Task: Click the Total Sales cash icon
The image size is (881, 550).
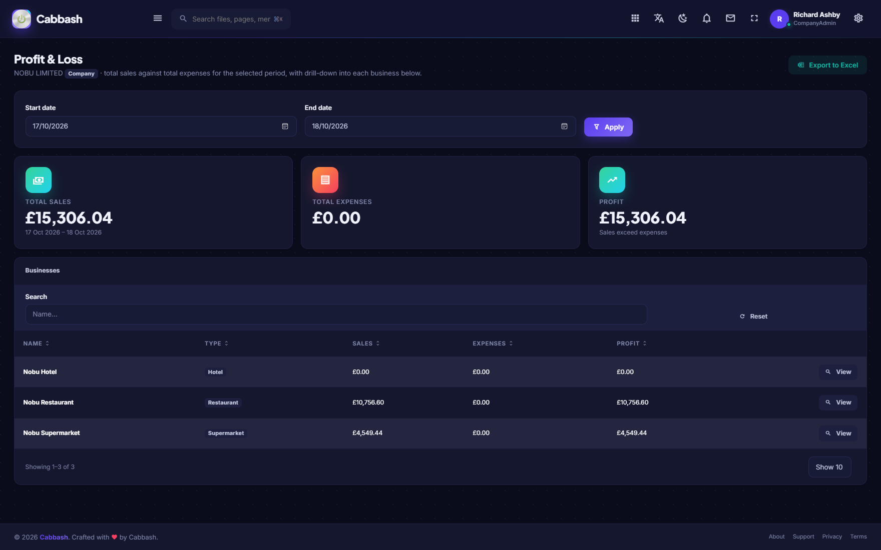Action: click(x=39, y=180)
